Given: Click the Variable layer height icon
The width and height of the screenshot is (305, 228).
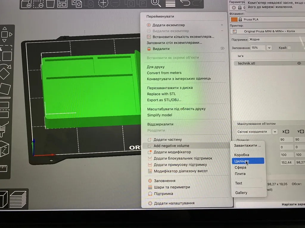Looking at the screenshot, I should click(x=170, y=4).
